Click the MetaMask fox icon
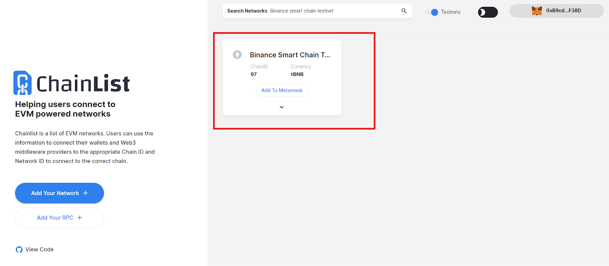The image size is (609, 266). [x=537, y=11]
